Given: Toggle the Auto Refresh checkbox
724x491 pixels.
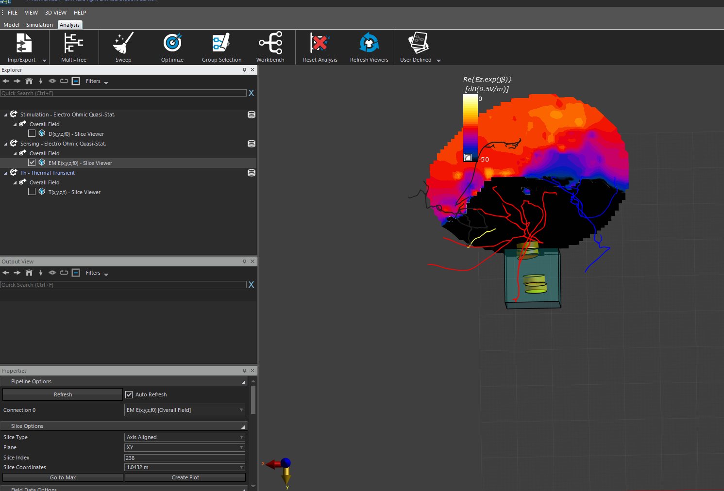Looking at the screenshot, I should point(129,394).
